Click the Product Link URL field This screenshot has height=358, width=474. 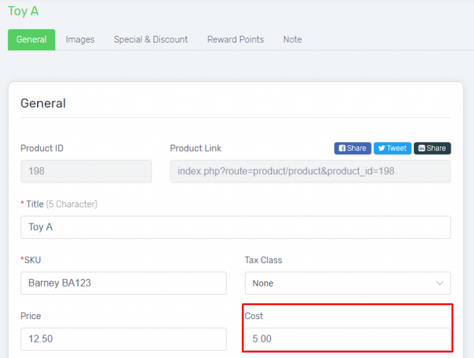(x=310, y=171)
